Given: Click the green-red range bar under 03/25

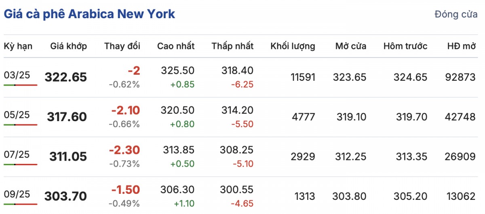Looking at the screenshot, I should pyautogui.click(x=20, y=85).
